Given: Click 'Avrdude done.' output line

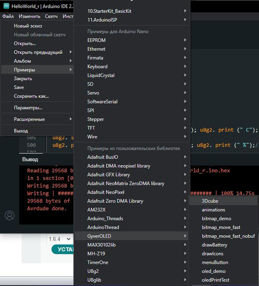Looking at the screenshot, I should (47, 208).
